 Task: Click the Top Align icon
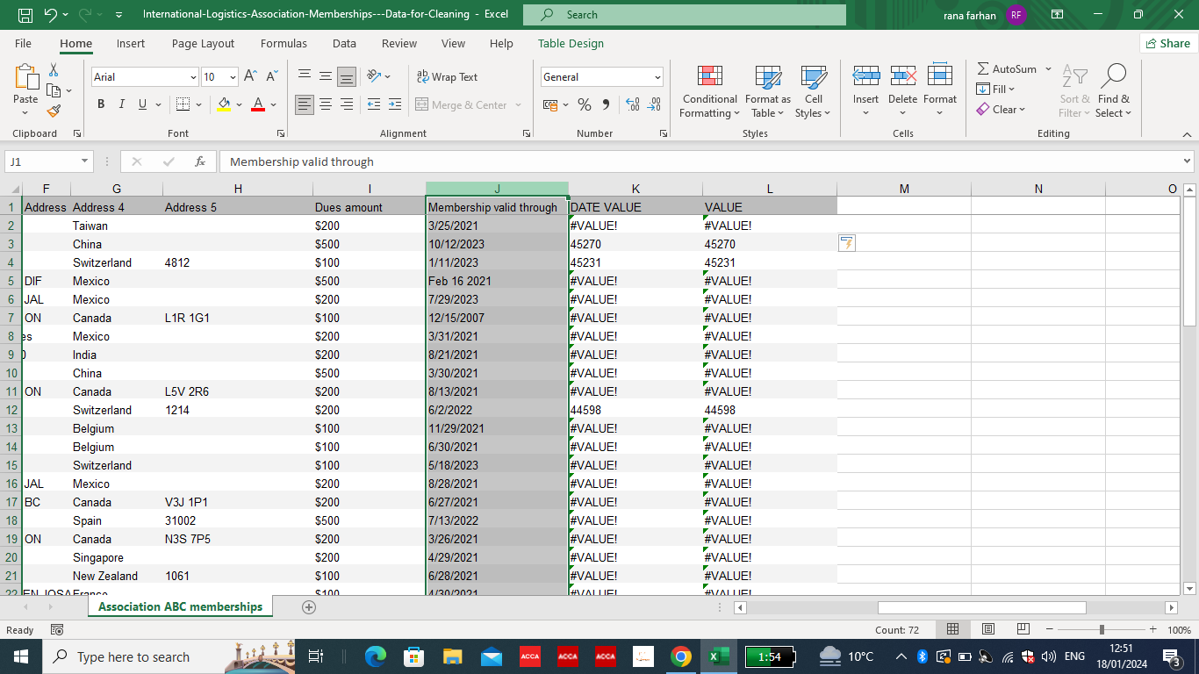point(305,77)
